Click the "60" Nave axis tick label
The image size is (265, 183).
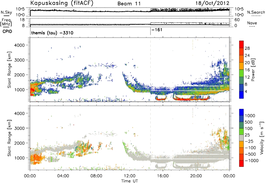click(x=237, y=20)
